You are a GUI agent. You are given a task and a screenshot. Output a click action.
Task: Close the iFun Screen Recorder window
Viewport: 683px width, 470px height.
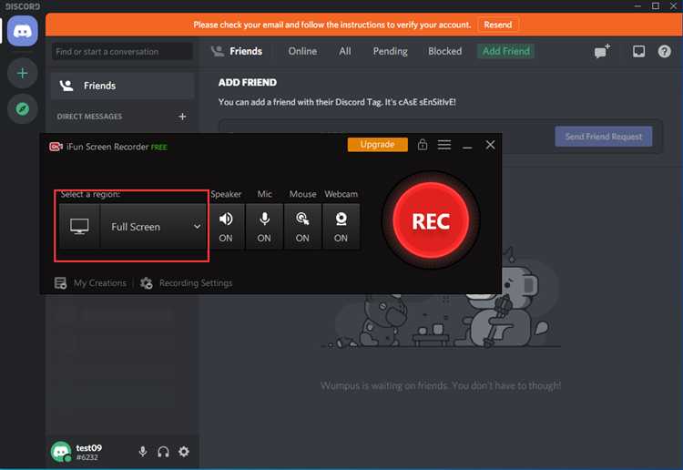(x=490, y=145)
